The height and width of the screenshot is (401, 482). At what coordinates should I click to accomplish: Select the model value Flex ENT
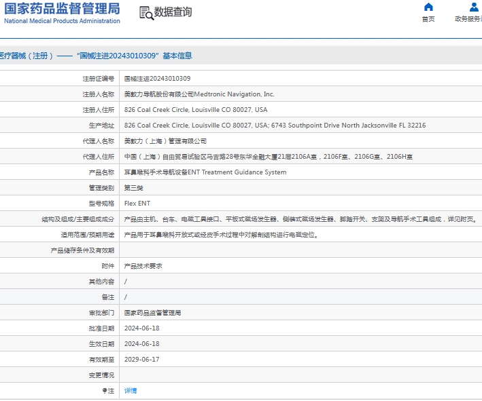(x=137, y=204)
